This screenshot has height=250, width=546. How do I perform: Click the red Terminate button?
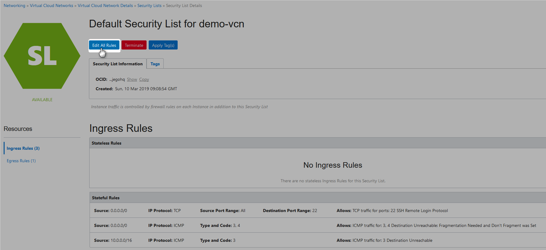pos(134,45)
